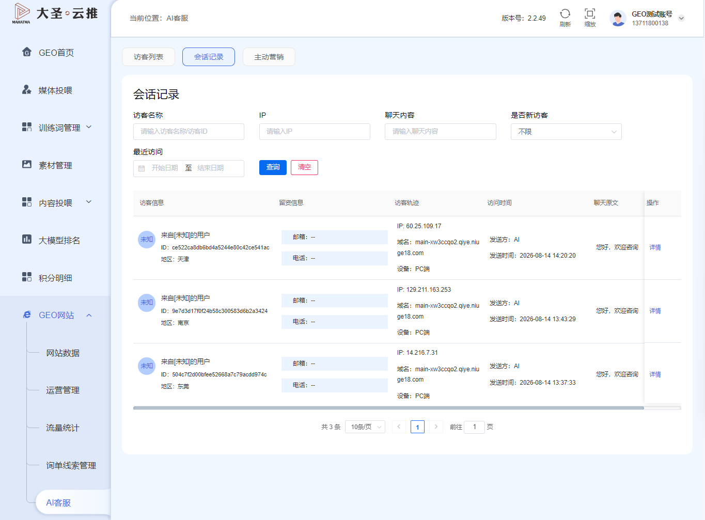Click visitor ID ce522ca8db6bd4a5244e80c42ce541ac

tap(221, 247)
